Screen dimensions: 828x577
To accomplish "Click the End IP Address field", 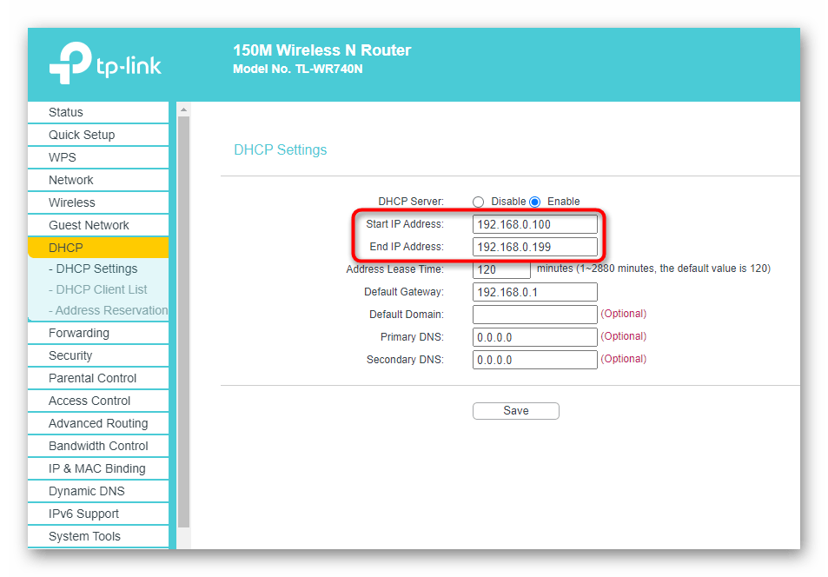I will [x=534, y=247].
